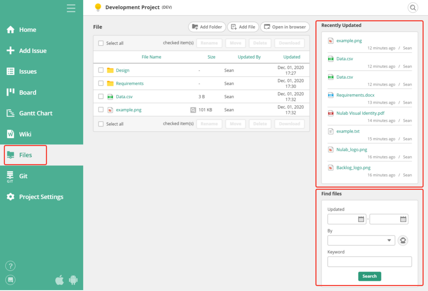Go to Gantt Chart in sidebar

[x=36, y=113]
